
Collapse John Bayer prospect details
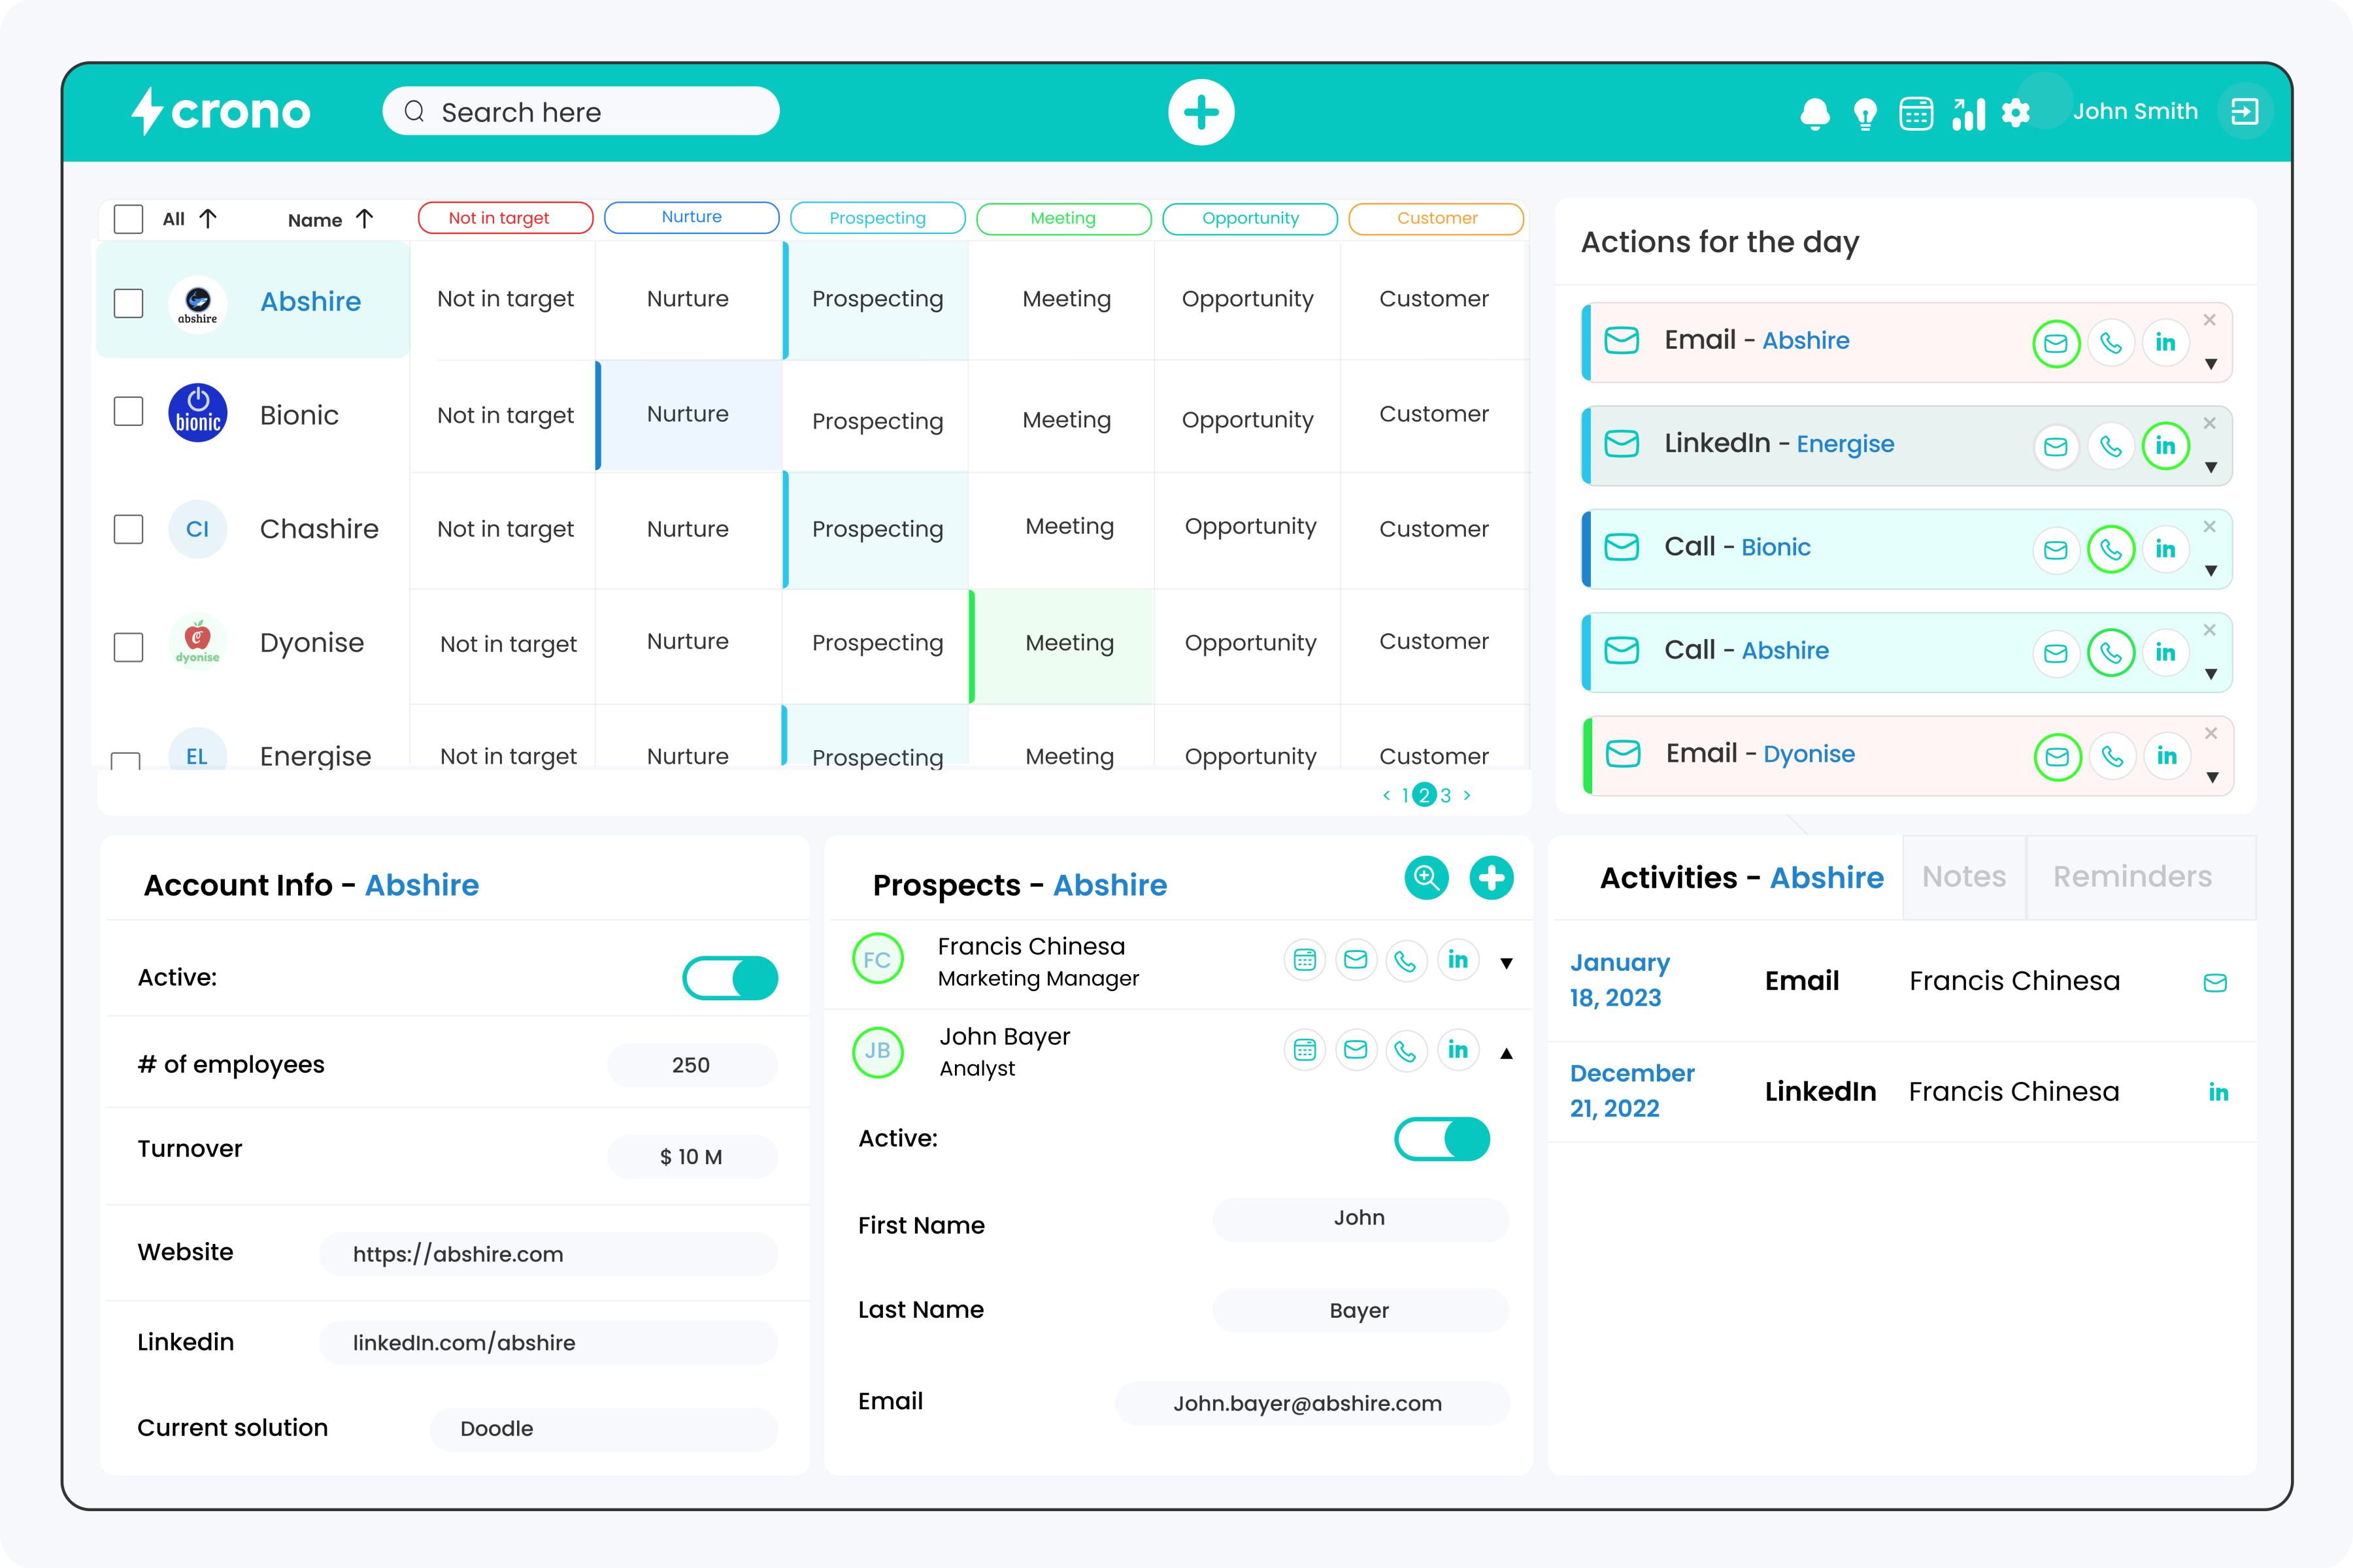point(1507,1053)
